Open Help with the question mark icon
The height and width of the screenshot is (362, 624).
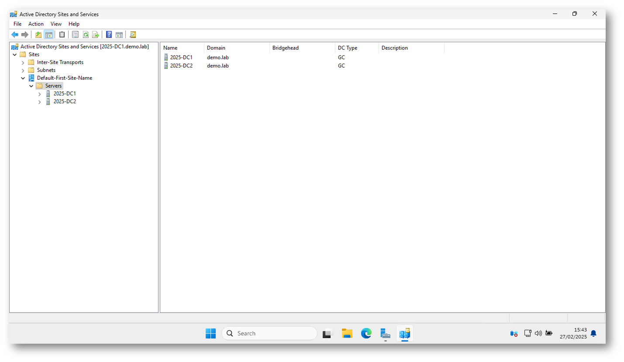click(109, 35)
